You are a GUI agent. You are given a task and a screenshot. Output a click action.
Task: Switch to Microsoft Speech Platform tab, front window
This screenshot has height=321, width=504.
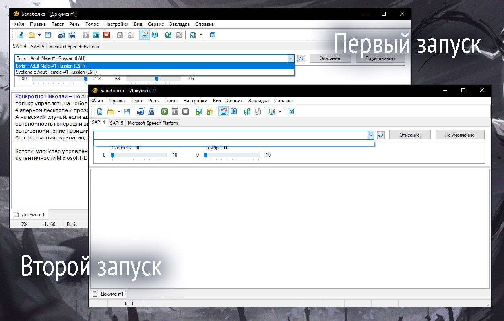point(153,123)
